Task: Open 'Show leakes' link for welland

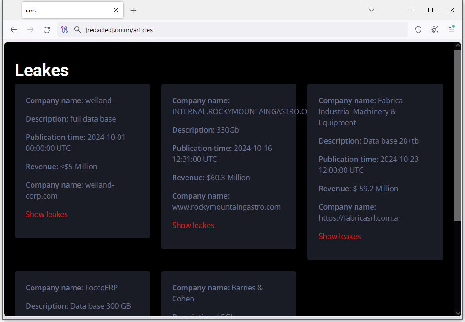Action: 47,215
